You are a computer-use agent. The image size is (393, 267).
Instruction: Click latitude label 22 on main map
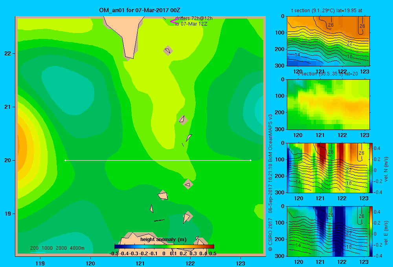coord(8,53)
